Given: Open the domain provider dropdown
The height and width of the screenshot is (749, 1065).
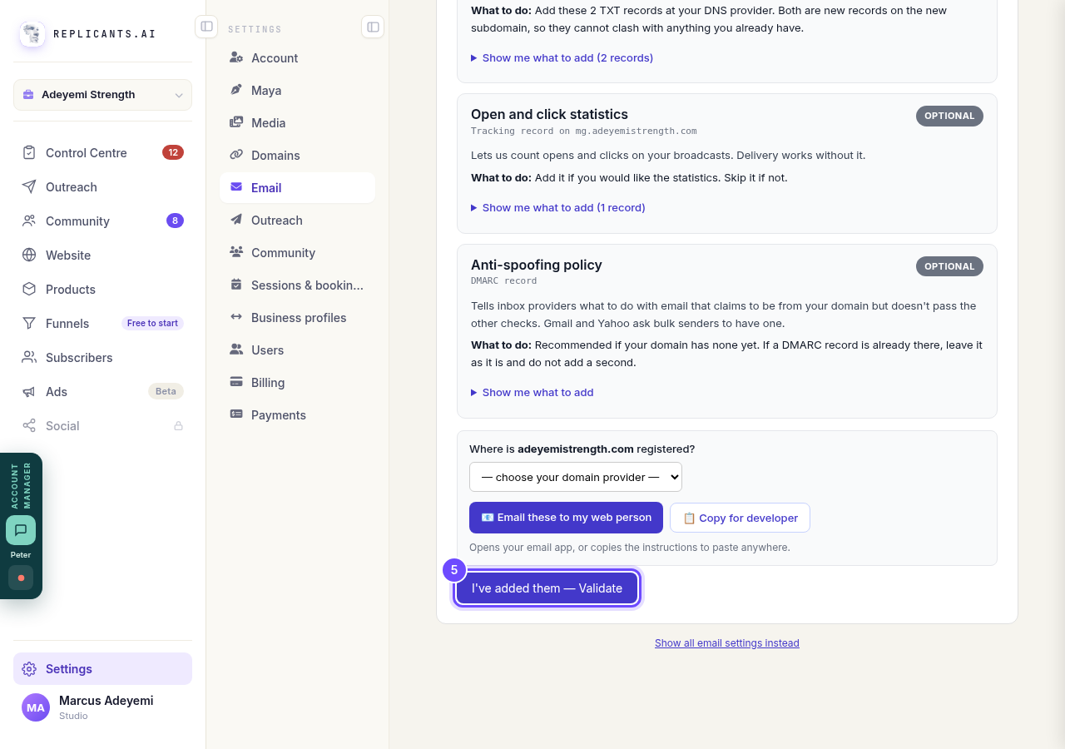Looking at the screenshot, I should (576, 477).
